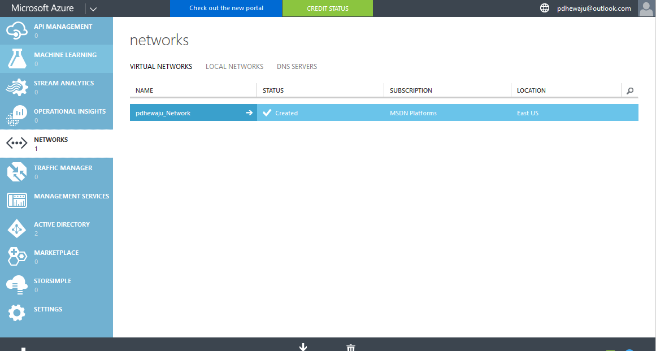The image size is (656, 351).
Task: Click the user avatar picture
Action: pos(646,8)
